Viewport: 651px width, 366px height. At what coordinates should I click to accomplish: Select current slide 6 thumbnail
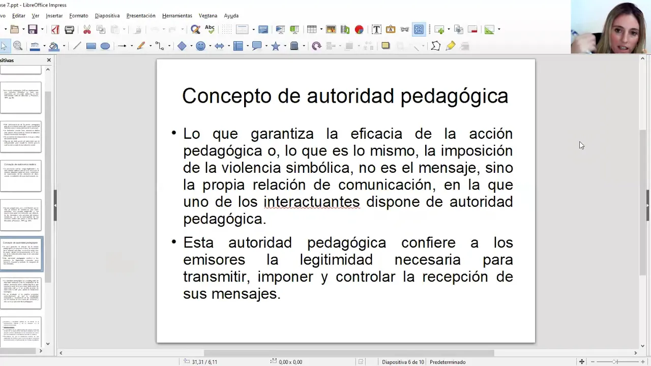click(x=21, y=254)
